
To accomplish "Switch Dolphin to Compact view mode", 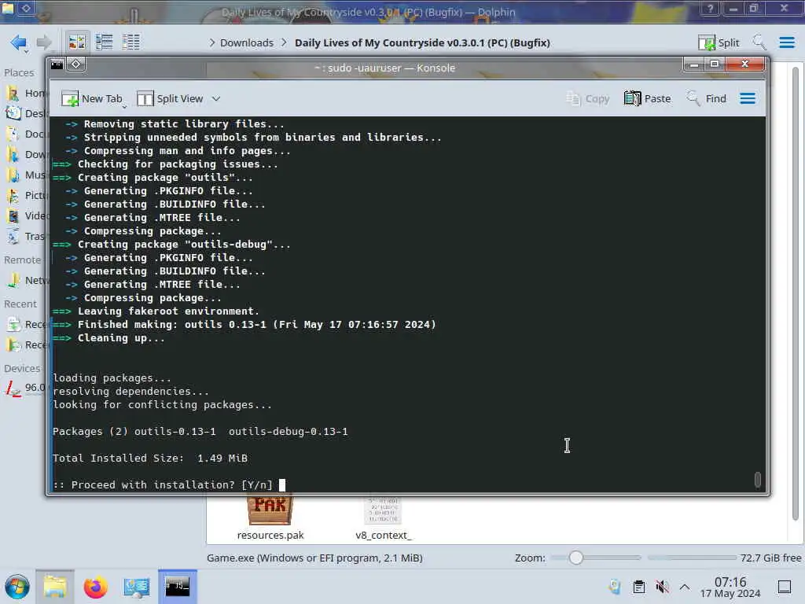I will [x=105, y=42].
